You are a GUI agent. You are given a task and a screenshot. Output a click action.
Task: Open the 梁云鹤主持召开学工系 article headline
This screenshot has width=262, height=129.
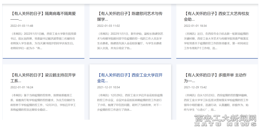point(43,78)
